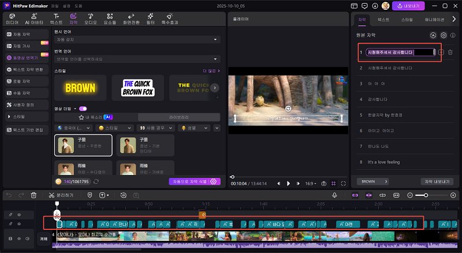The height and width of the screenshot is (253, 462).
Task: Open the 원시 언어 source language dropdown
Action: 137,39
